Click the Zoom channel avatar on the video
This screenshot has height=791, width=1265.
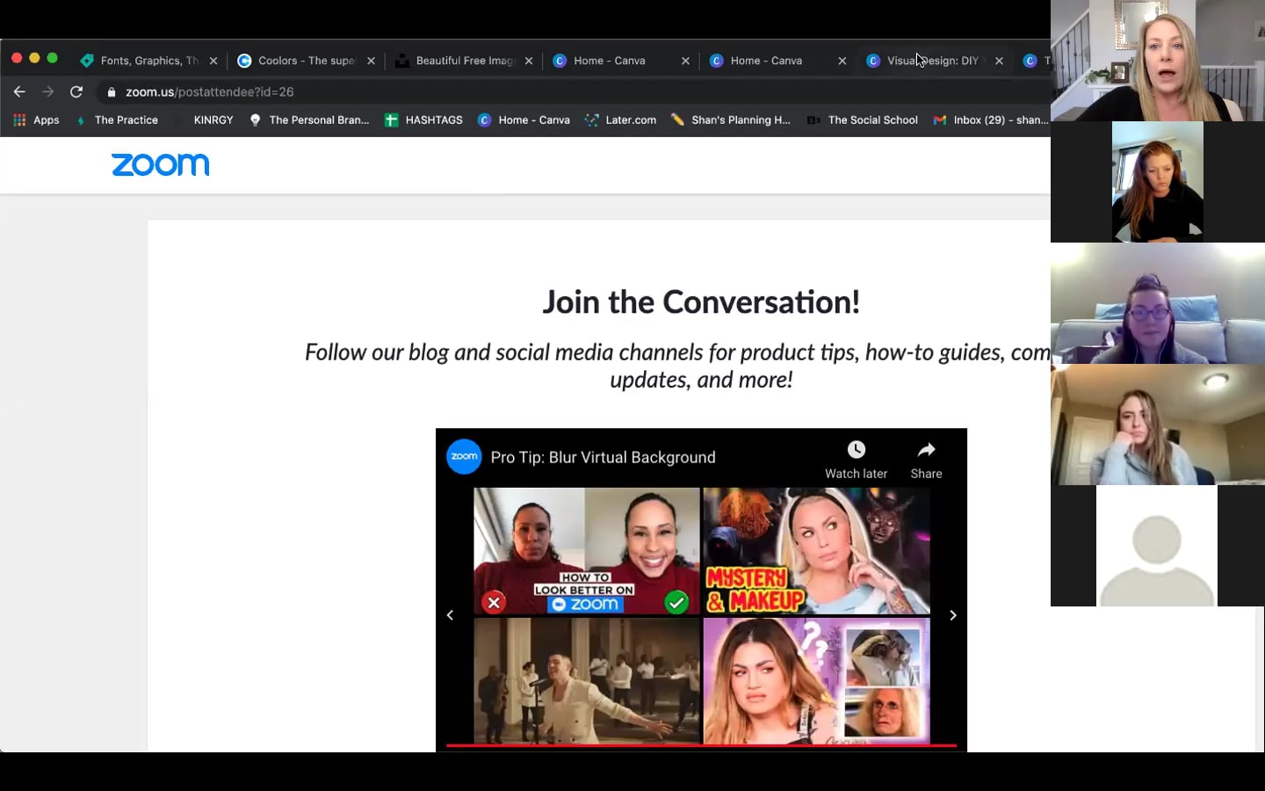pos(464,456)
